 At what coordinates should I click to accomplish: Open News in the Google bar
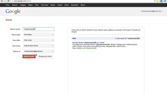[53, 5]
